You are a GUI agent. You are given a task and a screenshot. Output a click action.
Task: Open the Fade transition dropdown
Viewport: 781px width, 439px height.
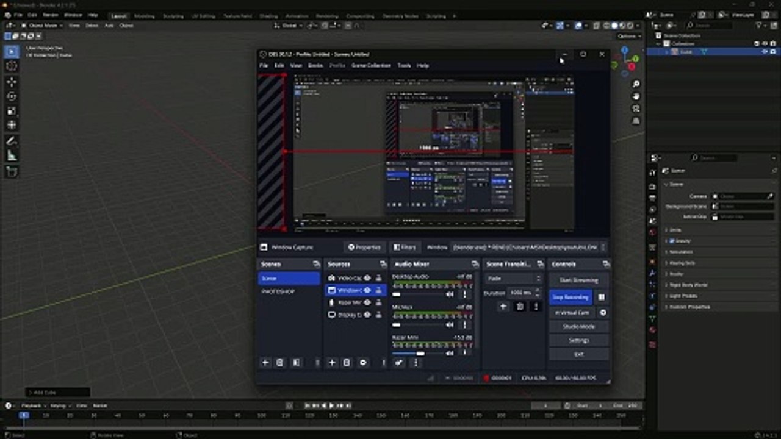(514, 278)
